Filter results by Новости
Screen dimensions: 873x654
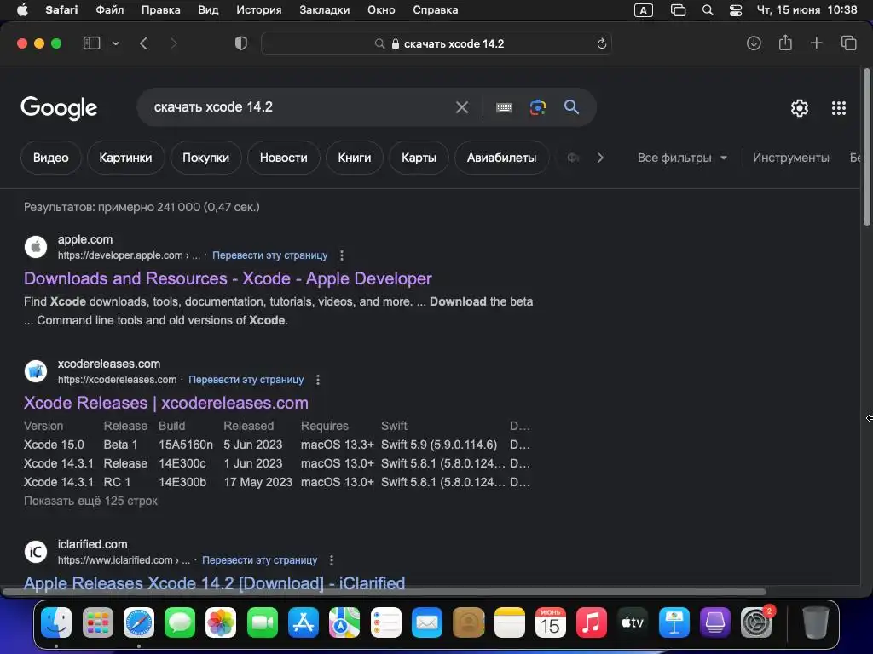point(283,158)
